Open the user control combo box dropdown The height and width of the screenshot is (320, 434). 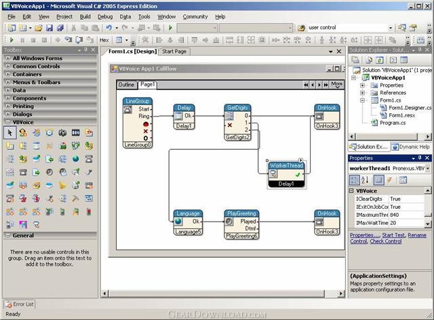click(x=392, y=28)
